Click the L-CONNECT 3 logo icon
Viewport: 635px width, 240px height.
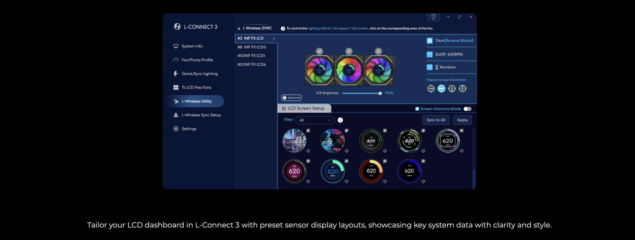pos(177,27)
